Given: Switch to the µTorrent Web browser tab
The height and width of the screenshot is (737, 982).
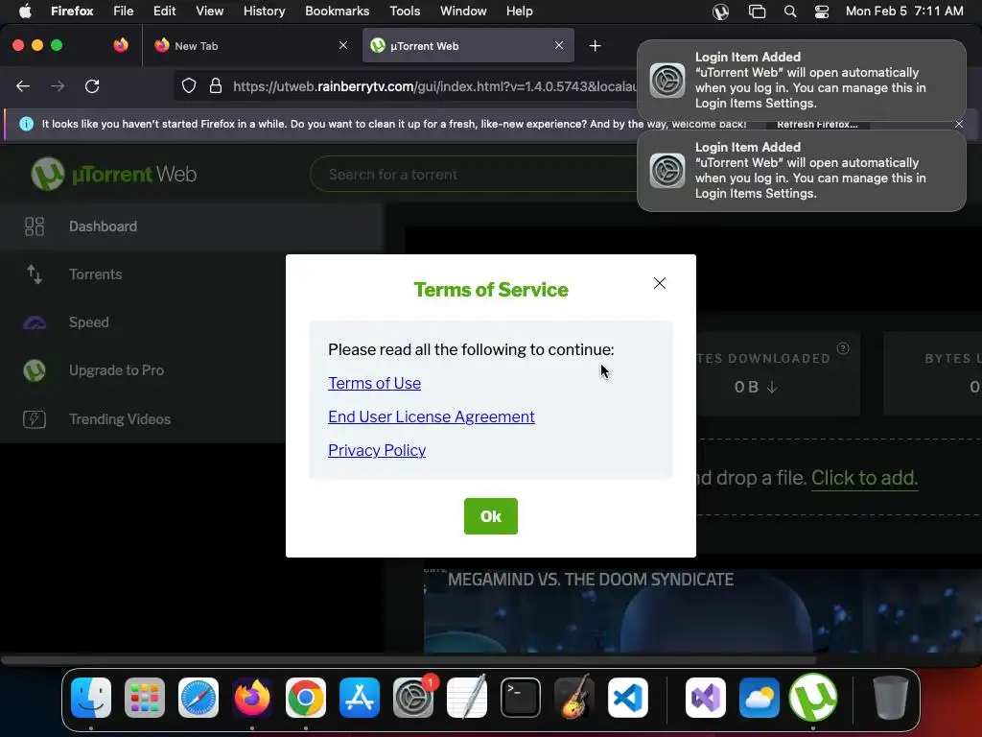Looking at the screenshot, I should click(468, 46).
